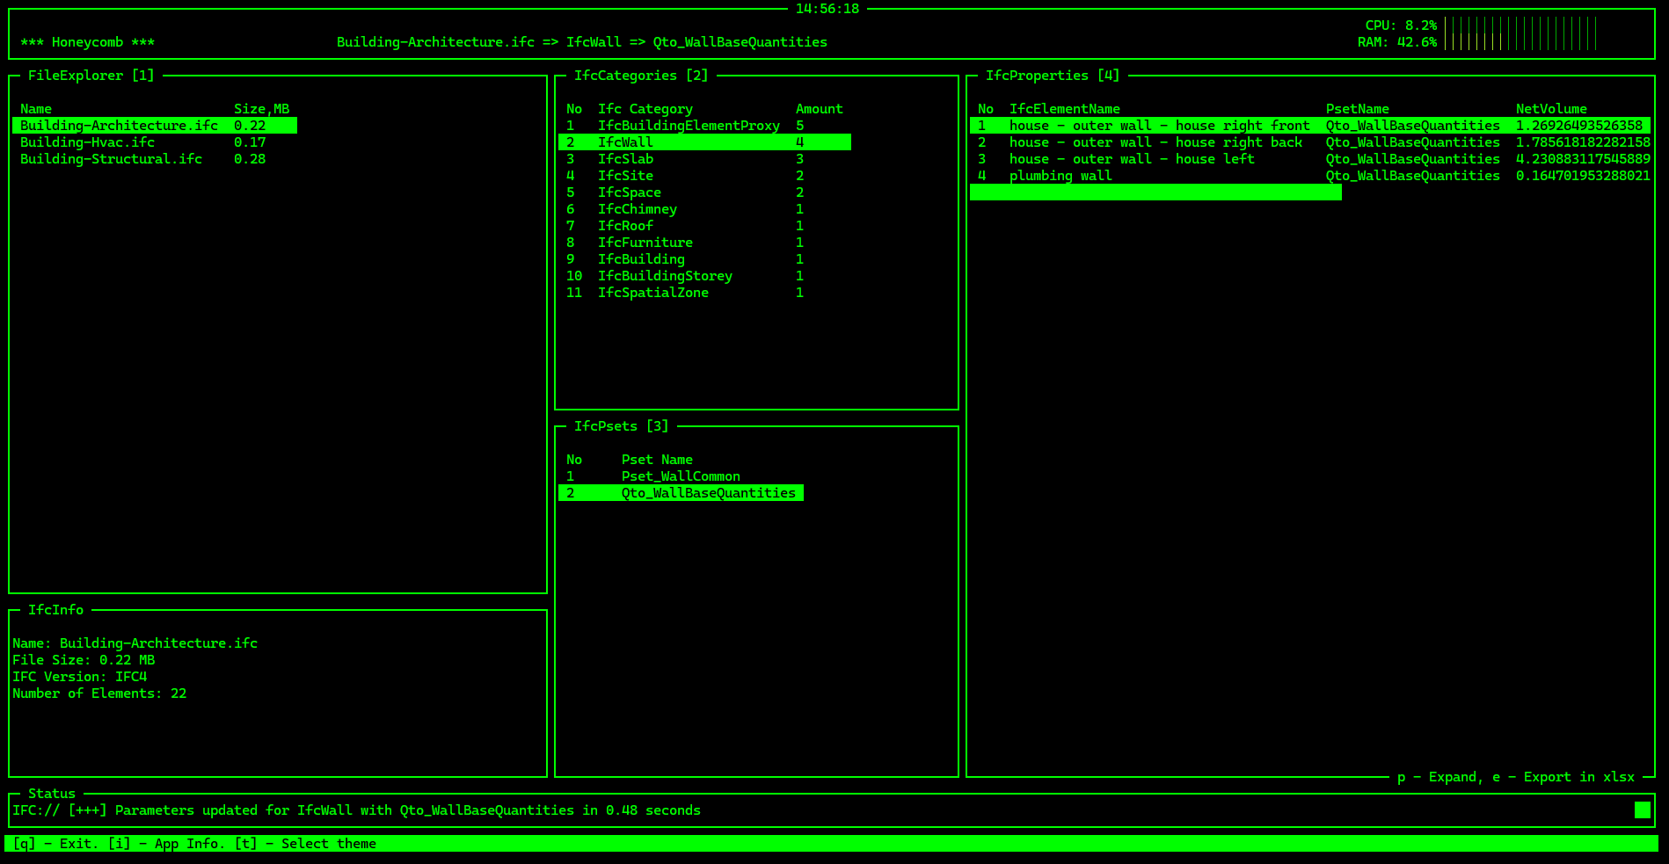
Task: Click the FileExplorer [1] panel title
Action: click(91, 76)
